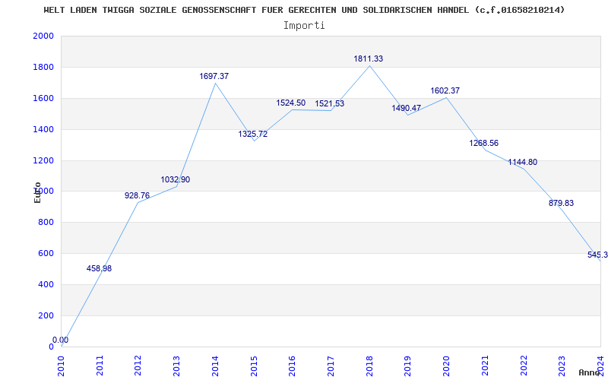Click the 1144.80 data label

coord(522,163)
